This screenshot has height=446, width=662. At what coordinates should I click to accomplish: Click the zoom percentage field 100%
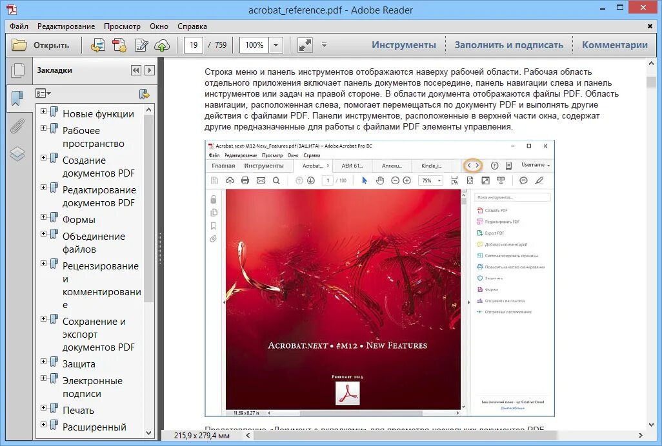tap(254, 45)
